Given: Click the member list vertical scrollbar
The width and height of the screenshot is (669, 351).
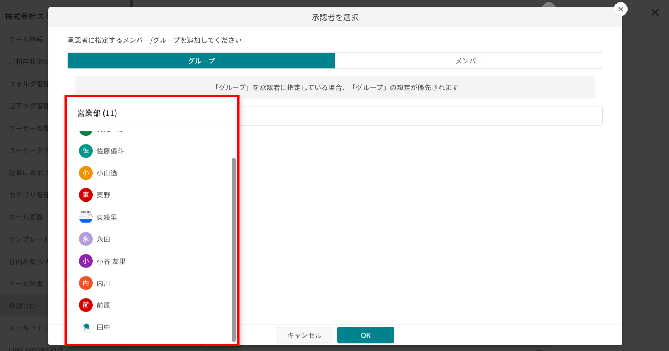Looking at the screenshot, I should tap(234, 248).
